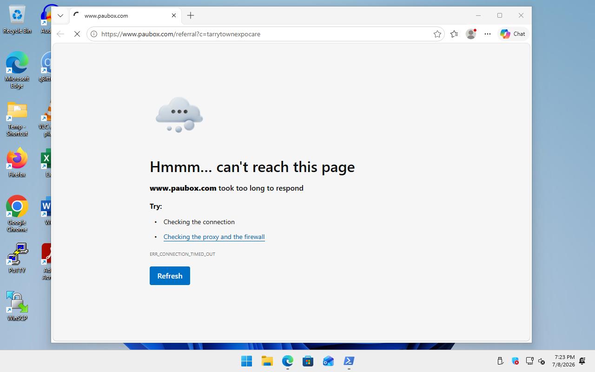Click "Checking the connection" text
This screenshot has height=372, width=595.
tap(199, 222)
